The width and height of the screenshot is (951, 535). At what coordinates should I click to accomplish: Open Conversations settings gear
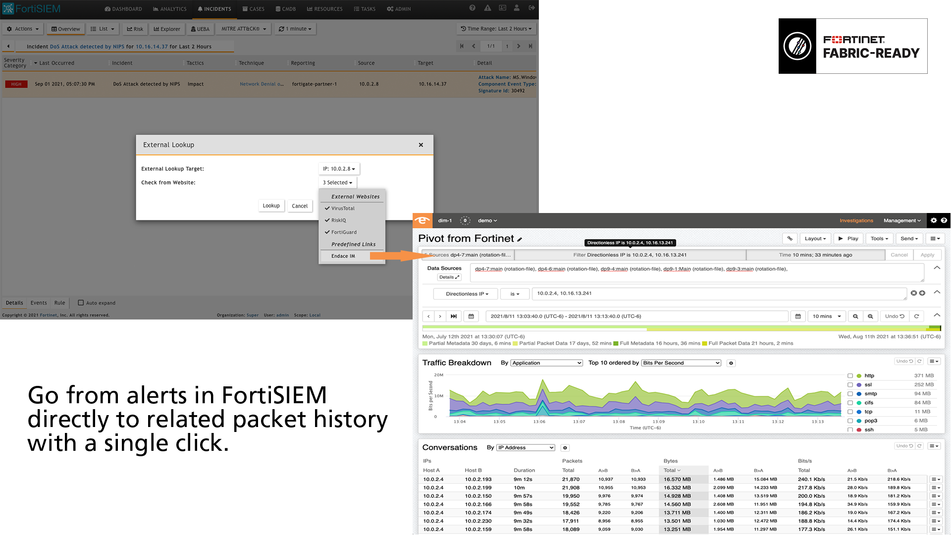tap(565, 448)
